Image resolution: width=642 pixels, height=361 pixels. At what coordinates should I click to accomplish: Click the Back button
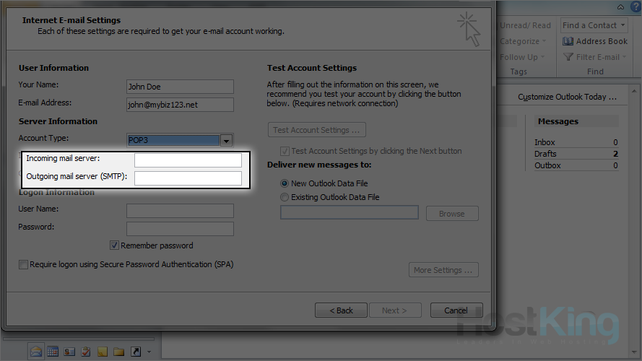pos(341,310)
